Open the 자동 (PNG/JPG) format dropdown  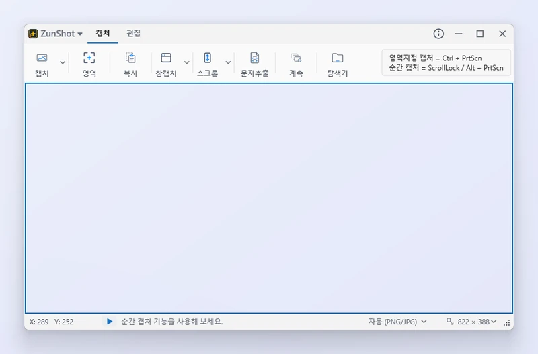[397, 322]
